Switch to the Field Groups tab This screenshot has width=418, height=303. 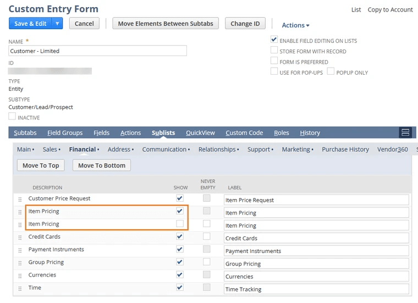65,133
